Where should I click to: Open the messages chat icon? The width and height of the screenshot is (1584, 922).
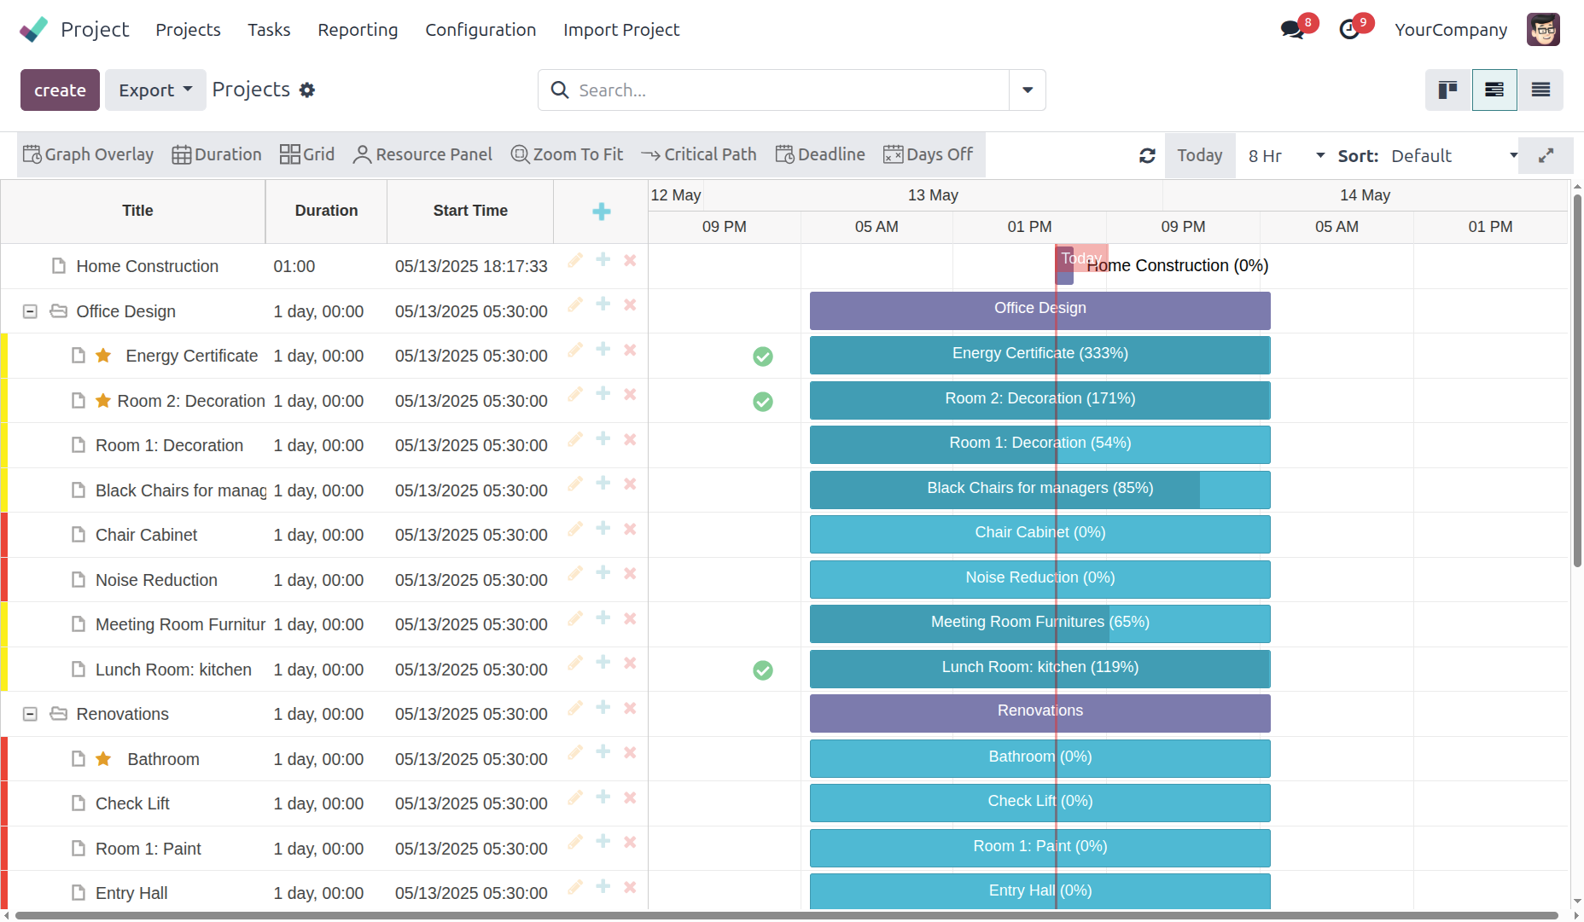pos(1293,30)
